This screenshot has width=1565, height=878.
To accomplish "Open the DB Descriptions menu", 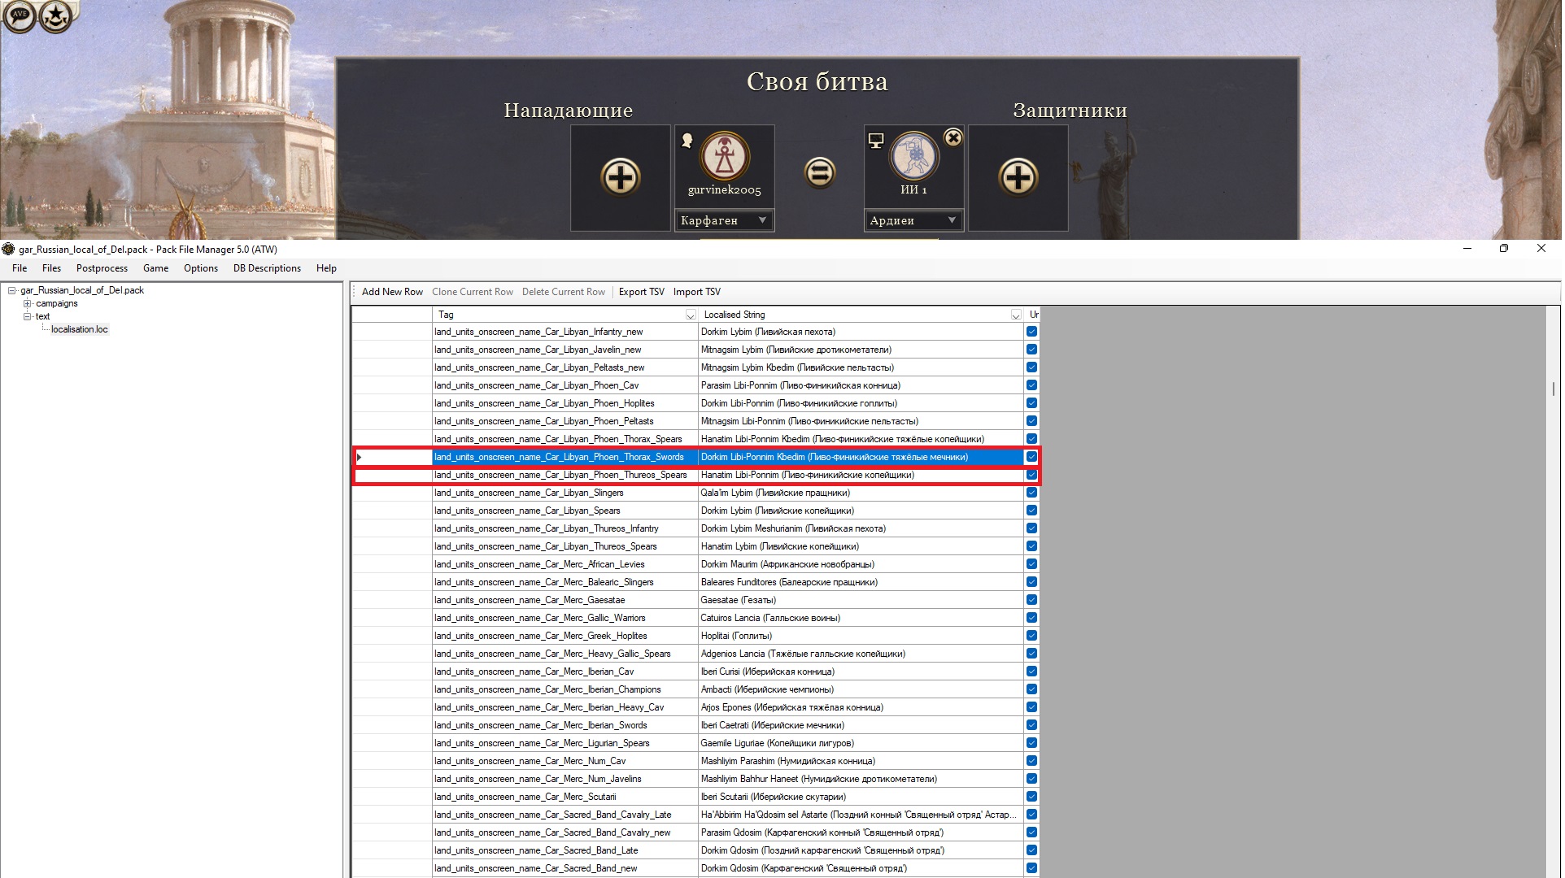I will [x=267, y=268].
